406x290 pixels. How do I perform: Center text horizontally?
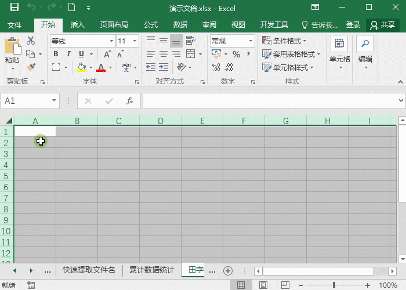[x=164, y=54]
